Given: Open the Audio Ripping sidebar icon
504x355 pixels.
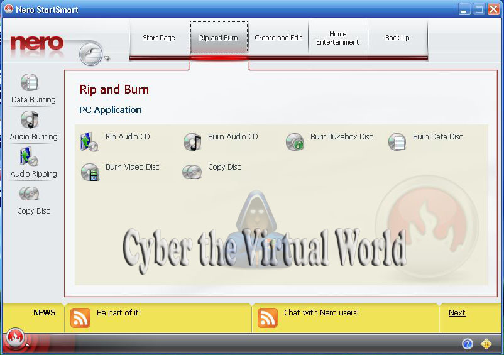Looking at the screenshot, I should click(29, 156).
